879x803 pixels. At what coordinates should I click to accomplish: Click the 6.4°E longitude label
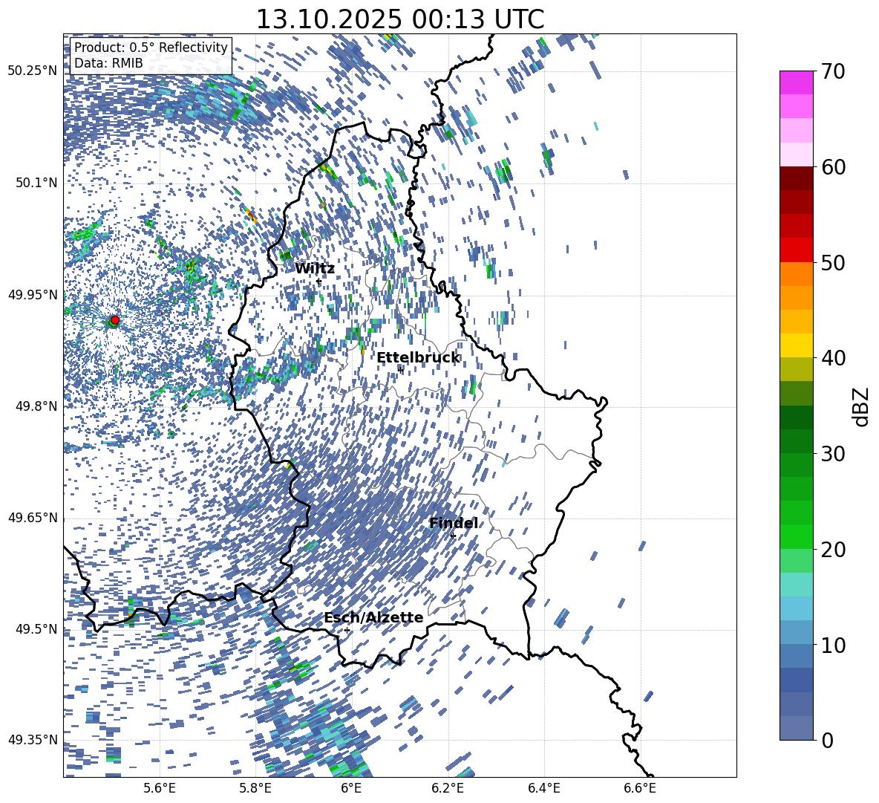pyautogui.click(x=543, y=788)
